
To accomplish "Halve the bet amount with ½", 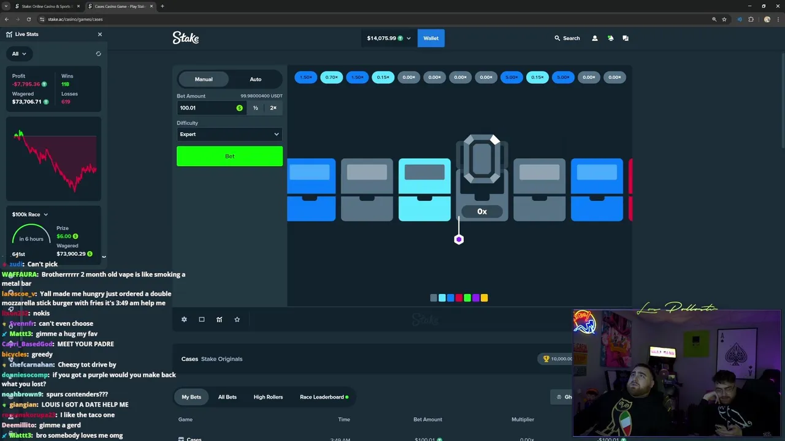I will click(256, 108).
